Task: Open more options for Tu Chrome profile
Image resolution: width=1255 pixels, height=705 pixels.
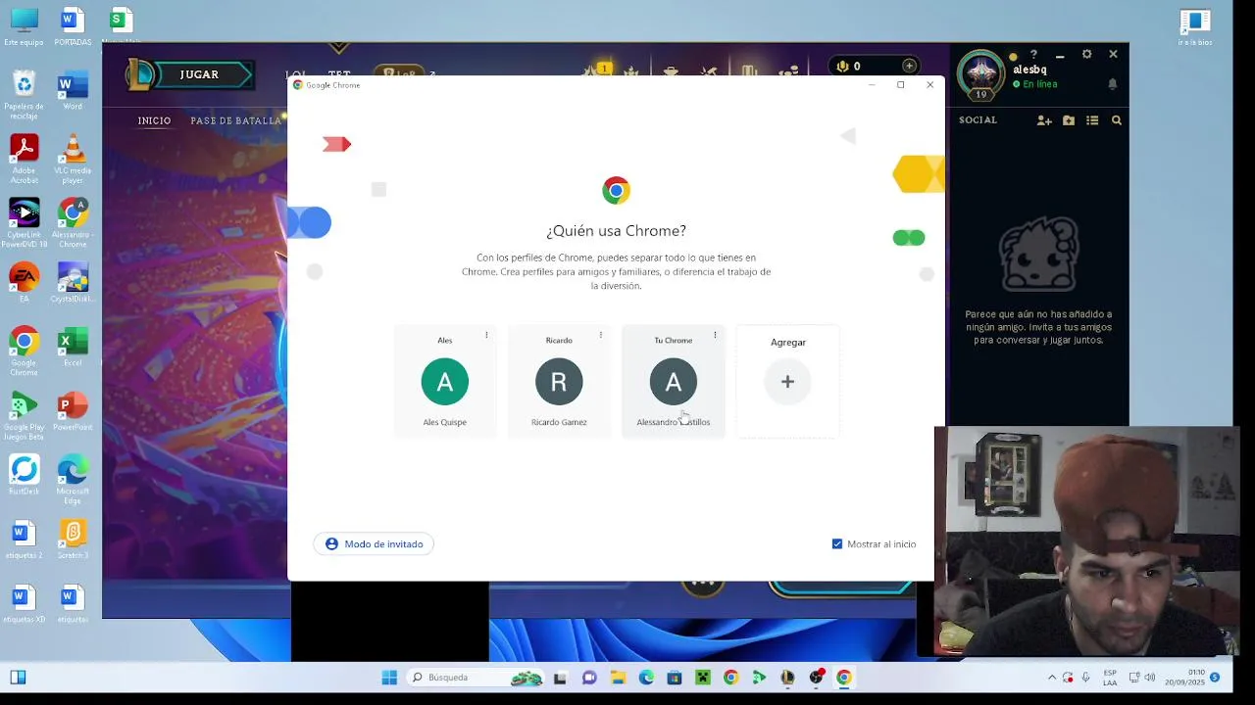Action: point(715,336)
